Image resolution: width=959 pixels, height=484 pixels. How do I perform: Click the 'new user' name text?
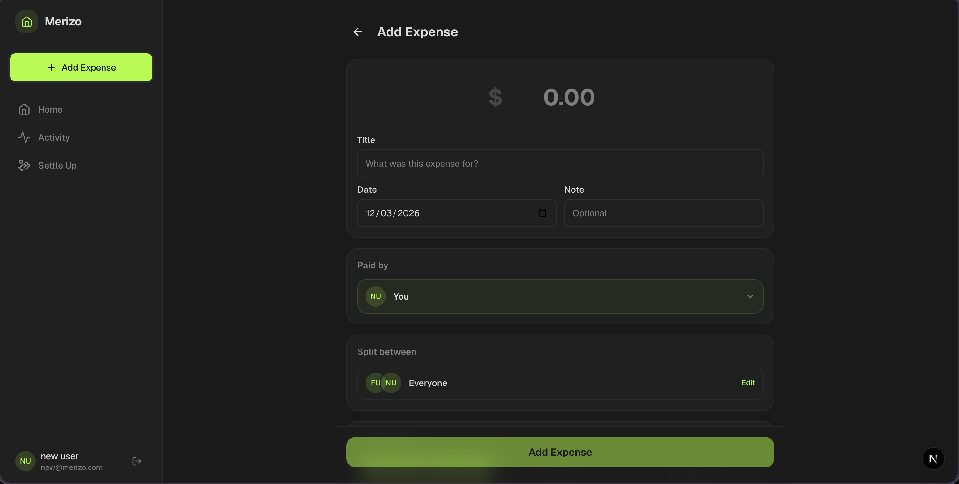point(60,456)
